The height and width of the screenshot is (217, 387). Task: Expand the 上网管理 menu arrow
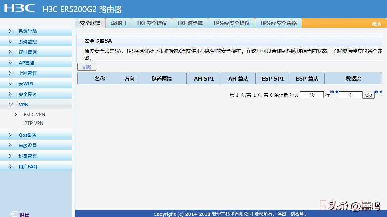coord(10,73)
